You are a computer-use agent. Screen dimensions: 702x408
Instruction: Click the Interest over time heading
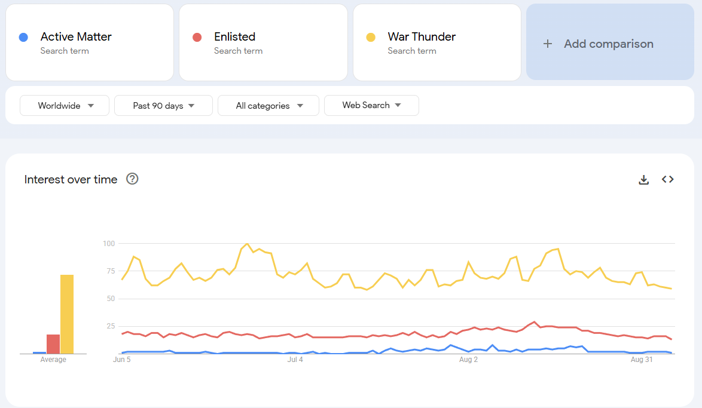(71, 179)
